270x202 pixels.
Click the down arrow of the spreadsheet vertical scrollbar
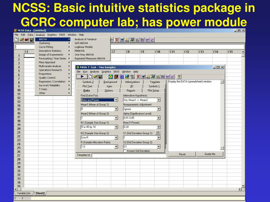243,186
